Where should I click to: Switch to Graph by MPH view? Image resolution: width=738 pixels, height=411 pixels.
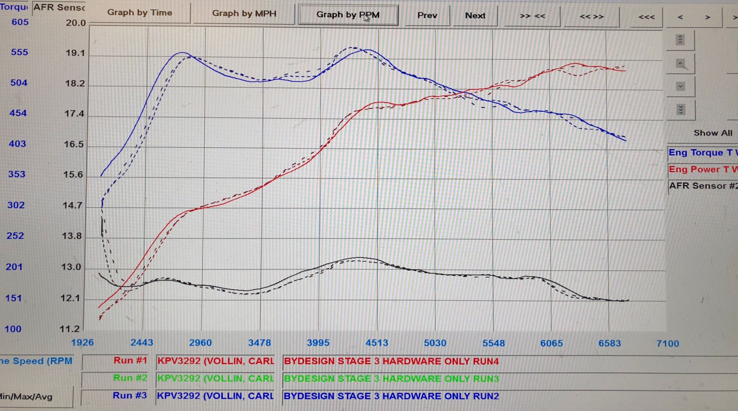(244, 14)
